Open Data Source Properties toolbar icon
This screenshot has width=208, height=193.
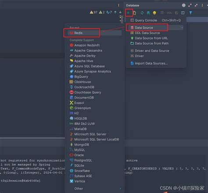click(148, 13)
